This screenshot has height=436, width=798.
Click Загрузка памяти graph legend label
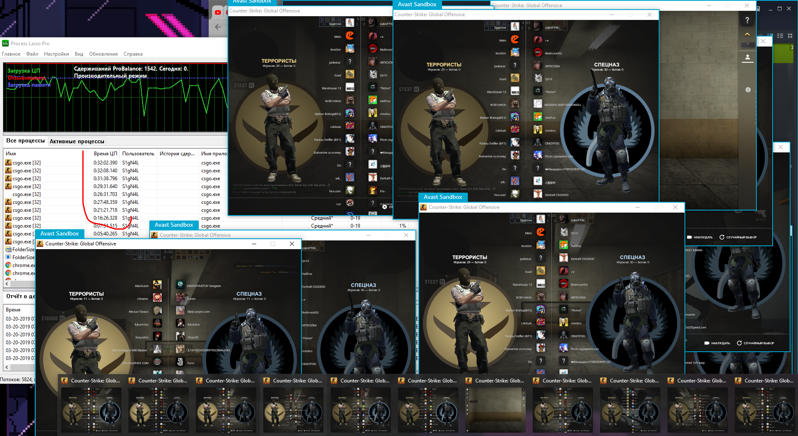click(x=29, y=85)
